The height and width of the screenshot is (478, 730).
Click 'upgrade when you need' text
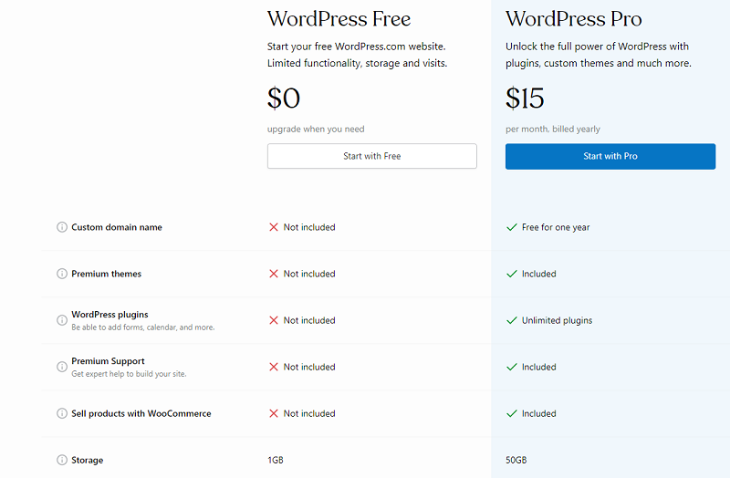click(x=316, y=129)
